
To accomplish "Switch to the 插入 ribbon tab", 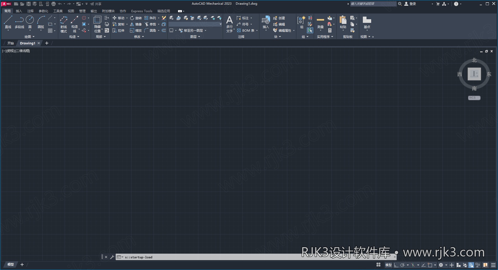I will click(x=19, y=11).
